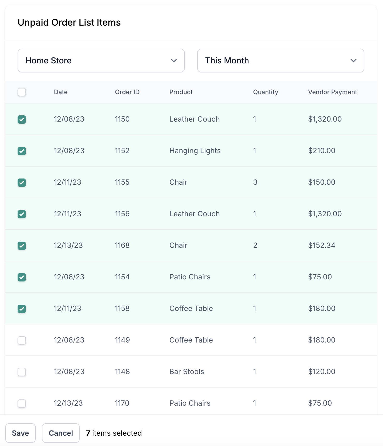
Task: Toggle the select-all checkbox in table header
Action: [x=22, y=92]
